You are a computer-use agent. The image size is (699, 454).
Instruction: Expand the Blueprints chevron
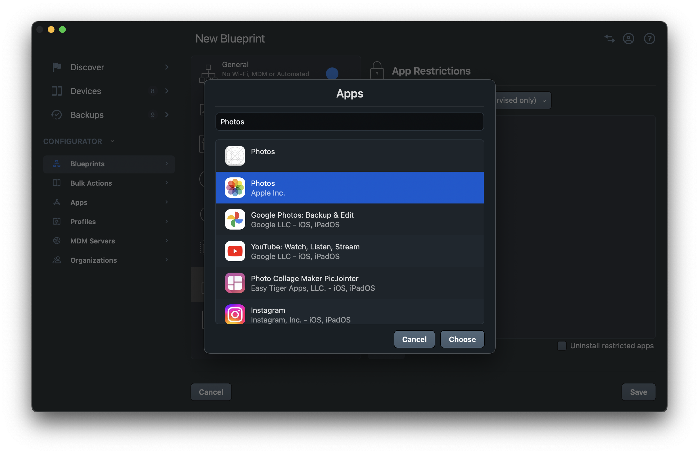point(167,164)
